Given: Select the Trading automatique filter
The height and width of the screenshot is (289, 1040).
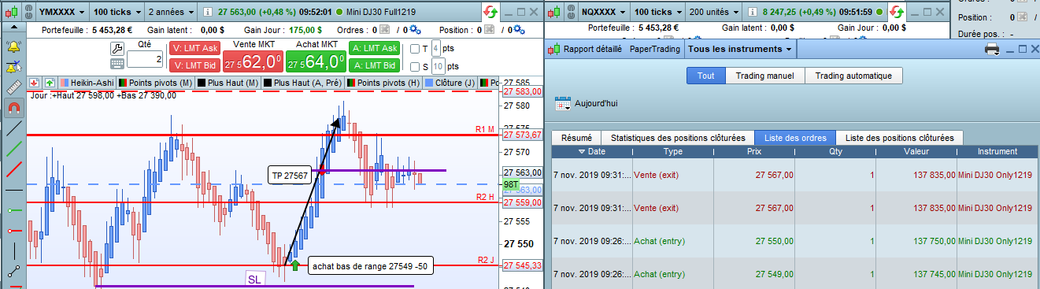Looking at the screenshot, I should click(853, 76).
